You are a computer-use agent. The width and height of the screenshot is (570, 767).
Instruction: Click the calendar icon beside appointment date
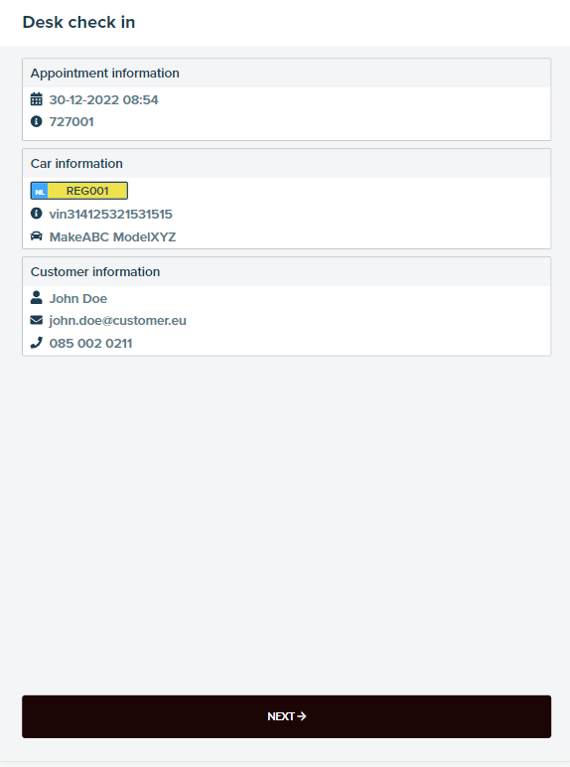pos(36,99)
